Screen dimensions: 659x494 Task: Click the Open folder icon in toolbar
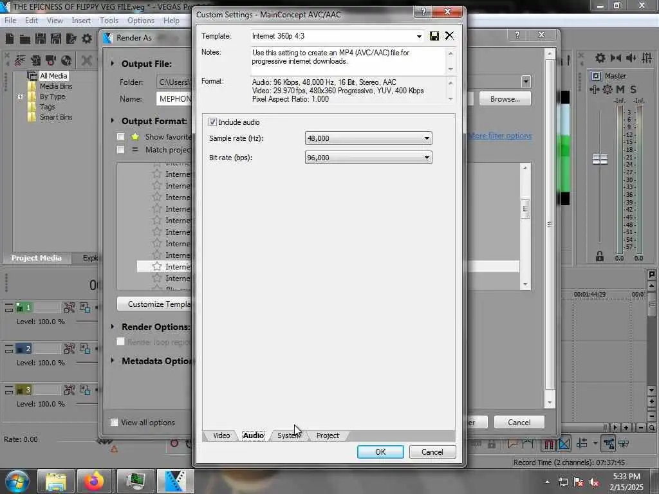(25, 39)
